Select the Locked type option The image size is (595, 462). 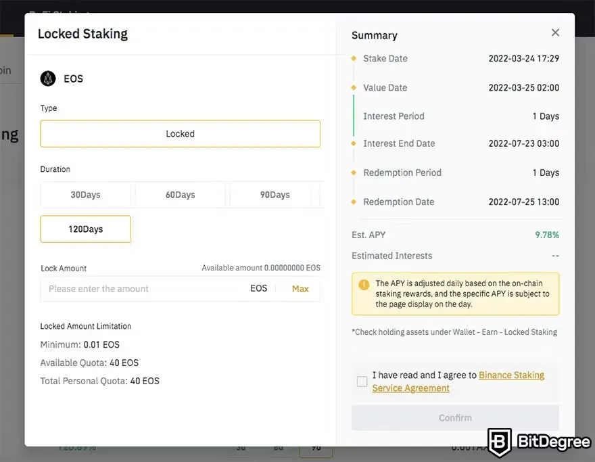pos(181,134)
